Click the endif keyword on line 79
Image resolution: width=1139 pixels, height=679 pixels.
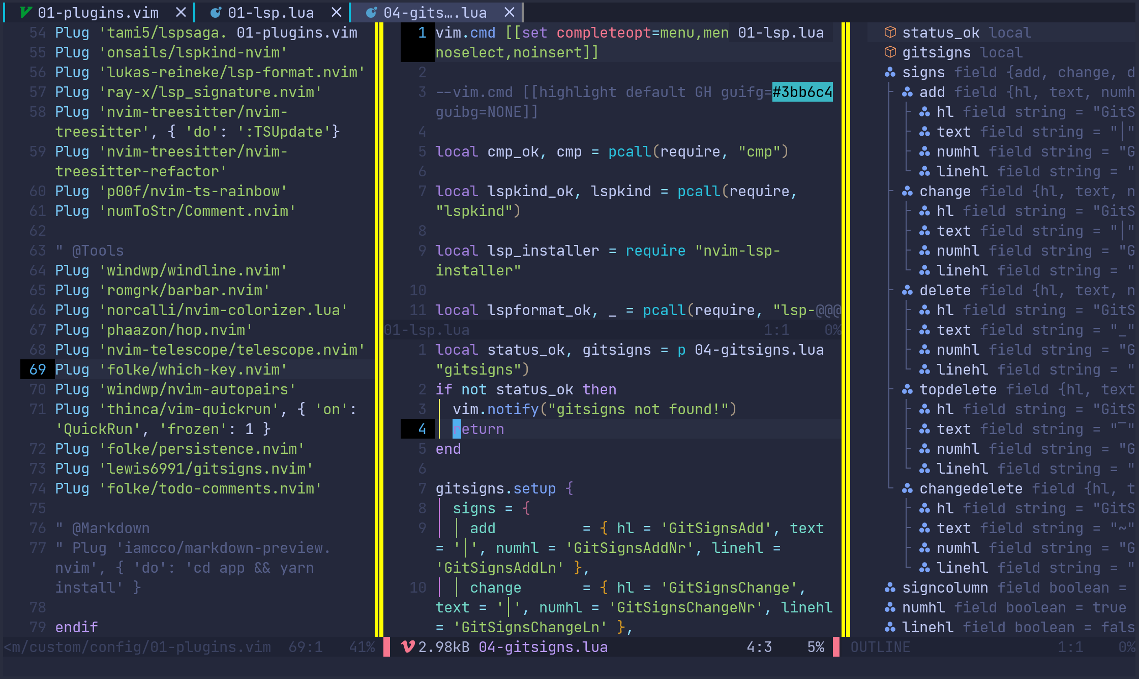click(x=76, y=627)
